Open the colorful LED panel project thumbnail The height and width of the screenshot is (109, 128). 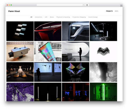coord(48,52)
